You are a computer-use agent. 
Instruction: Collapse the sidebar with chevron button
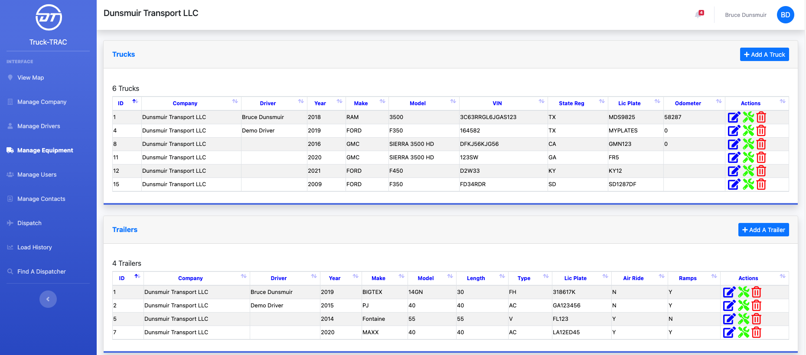click(x=48, y=299)
